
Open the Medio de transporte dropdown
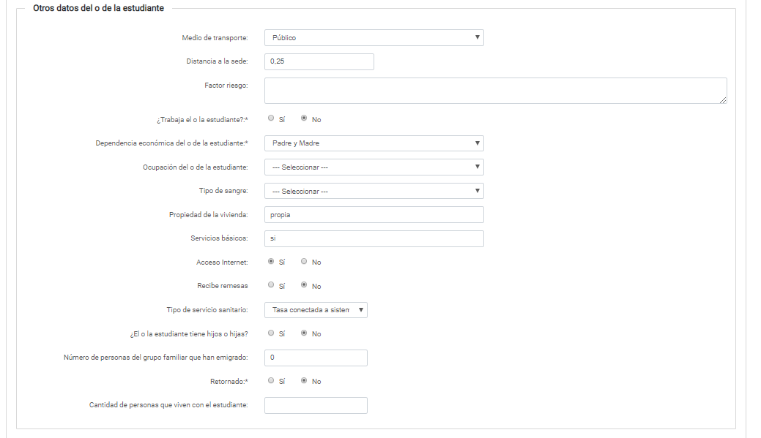coord(374,37)
